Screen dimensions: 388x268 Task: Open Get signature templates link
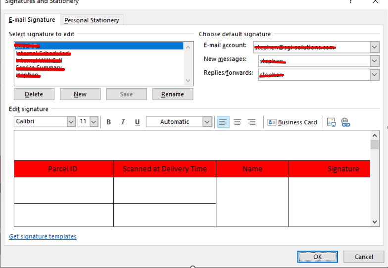(x=43, y=237)
